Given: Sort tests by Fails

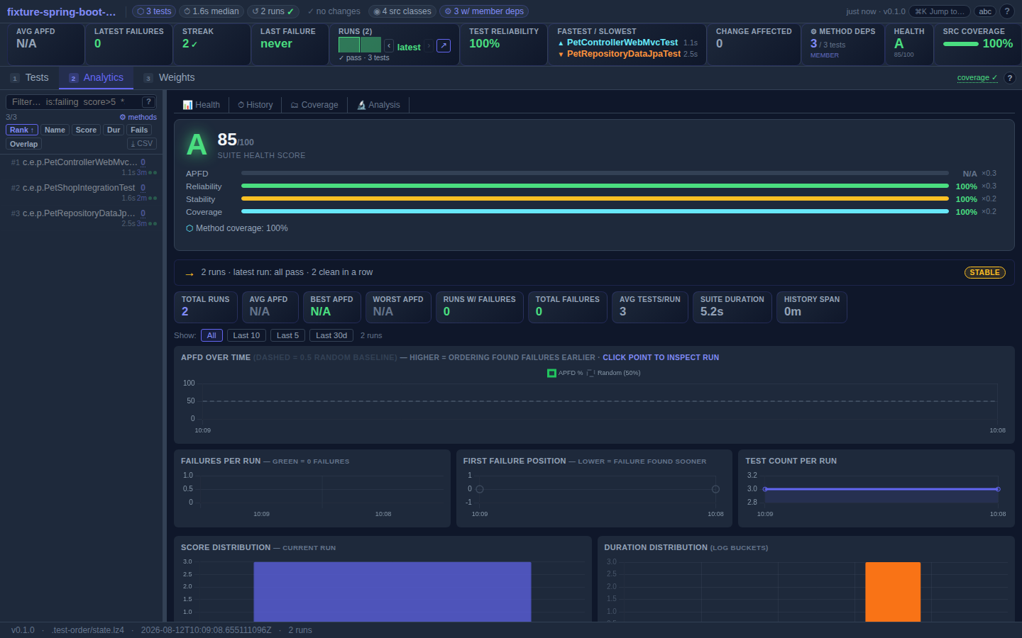Looking at the screenshot, I should [139, 130].
